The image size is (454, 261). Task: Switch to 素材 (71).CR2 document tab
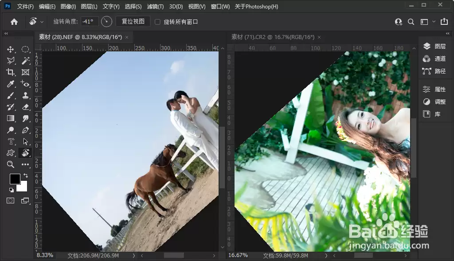point(273,37)
